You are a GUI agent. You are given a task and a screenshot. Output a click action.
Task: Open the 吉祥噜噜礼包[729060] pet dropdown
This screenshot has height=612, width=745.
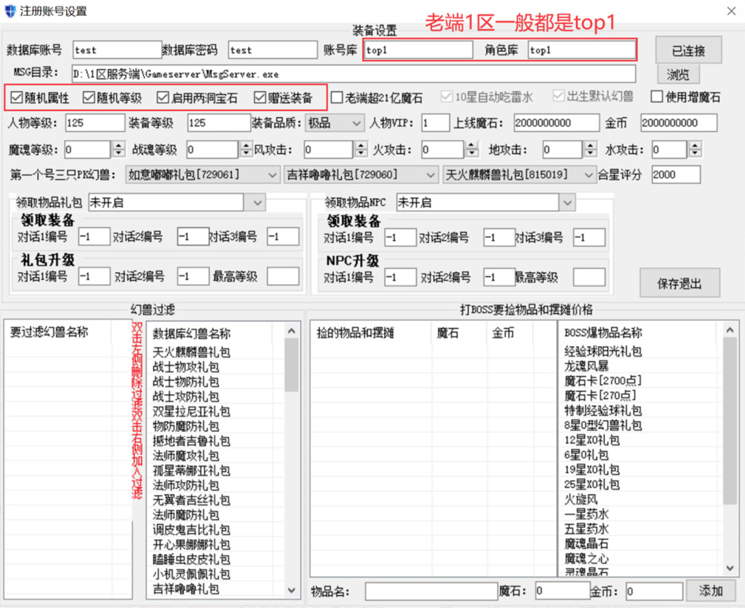coord(430,175)
